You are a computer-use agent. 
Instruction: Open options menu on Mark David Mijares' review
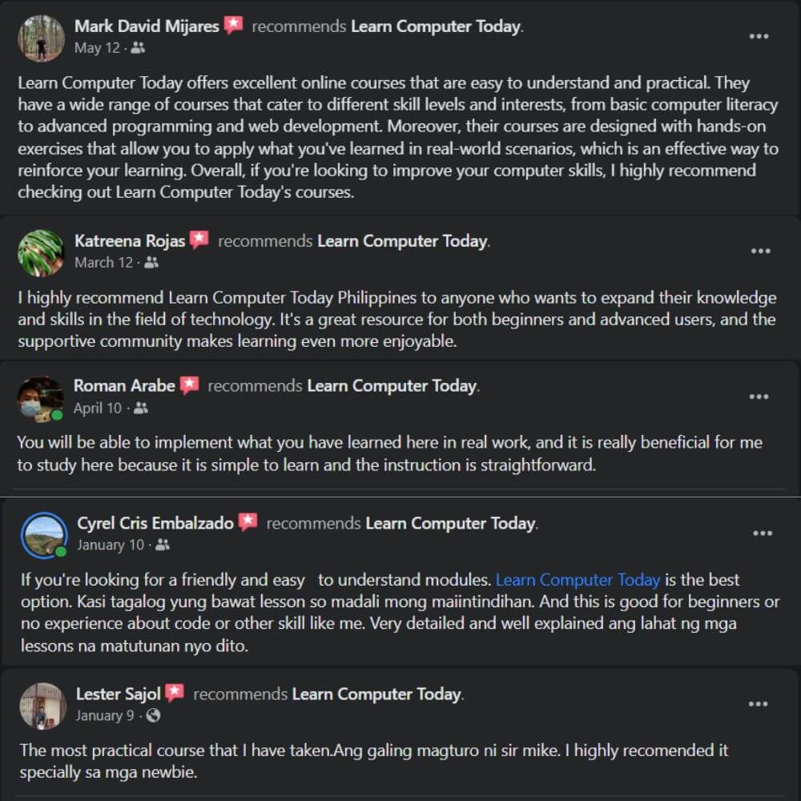point(759,37)
